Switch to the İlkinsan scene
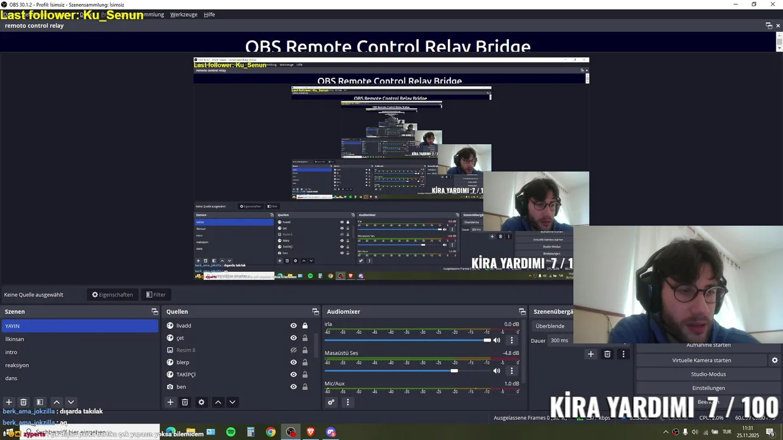 (x=80, y=339)
